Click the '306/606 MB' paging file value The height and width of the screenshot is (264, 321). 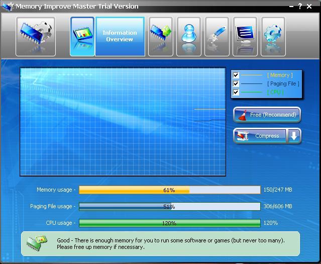tap(278, 206)
